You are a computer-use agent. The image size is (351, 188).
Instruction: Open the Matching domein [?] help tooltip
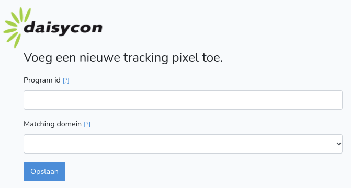click(87, 124)
